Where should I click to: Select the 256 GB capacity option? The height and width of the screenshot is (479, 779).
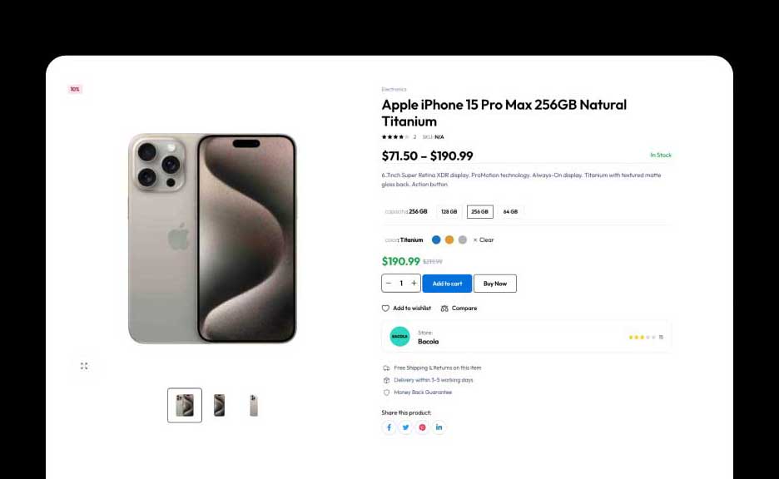(x=480, y=212)
